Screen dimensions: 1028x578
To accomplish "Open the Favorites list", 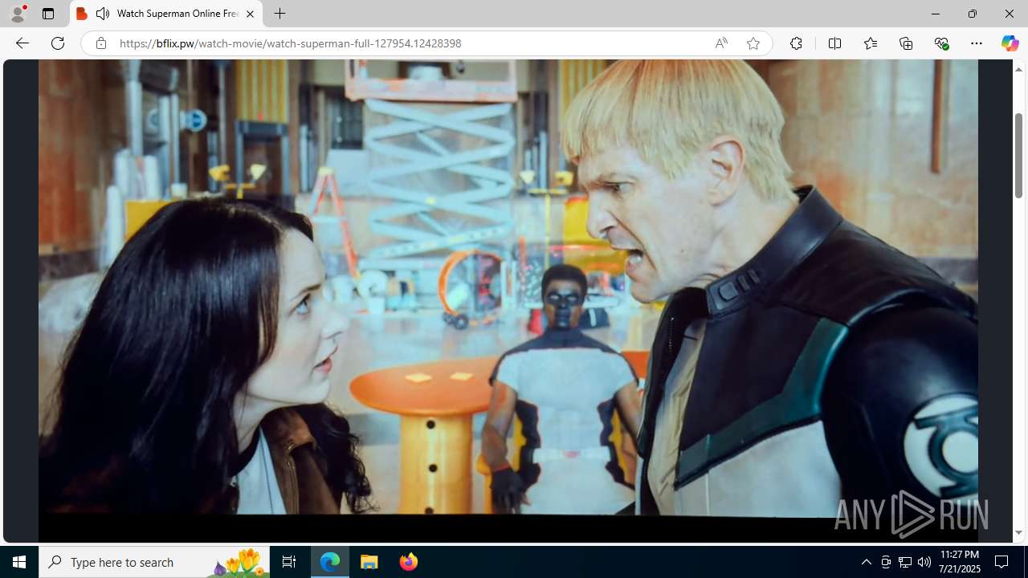I will pyautogui.click(x=870, y=43).
